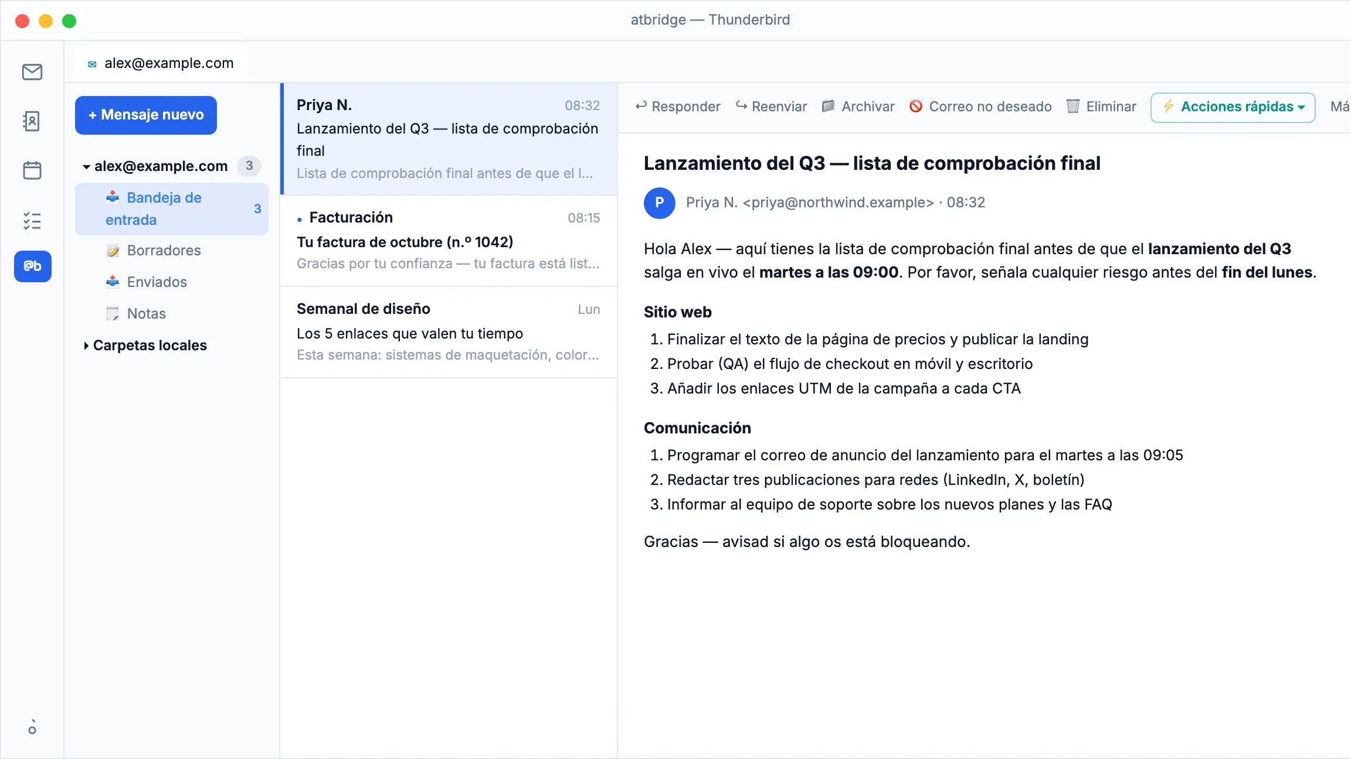
Task: Compose with Mensaje nuevo button
Action: [x=146, y=115]
